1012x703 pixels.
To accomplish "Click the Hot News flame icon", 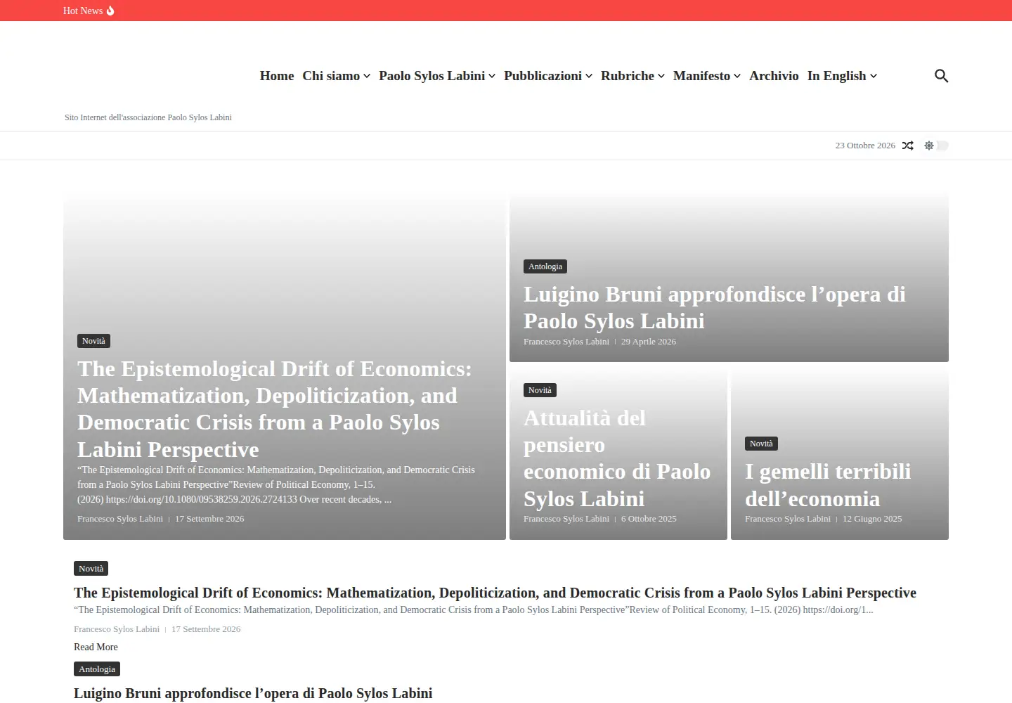I will click(110, 11).
